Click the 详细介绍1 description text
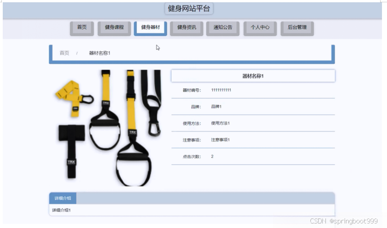The width and height of the screenshot is (387, 228). (x=62, y=210)
